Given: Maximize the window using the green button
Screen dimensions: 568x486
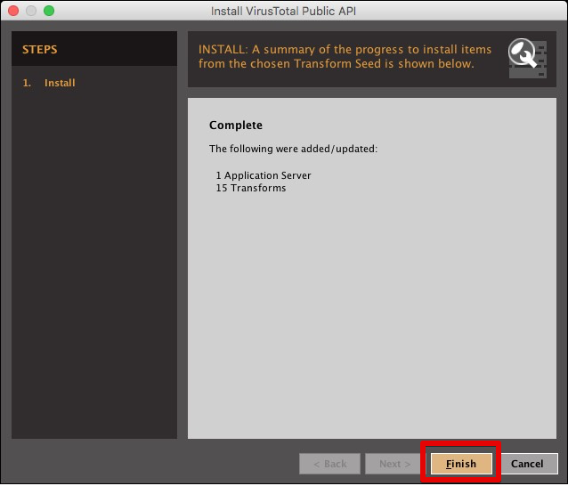Looking at the screenshot, I should 49,12.
